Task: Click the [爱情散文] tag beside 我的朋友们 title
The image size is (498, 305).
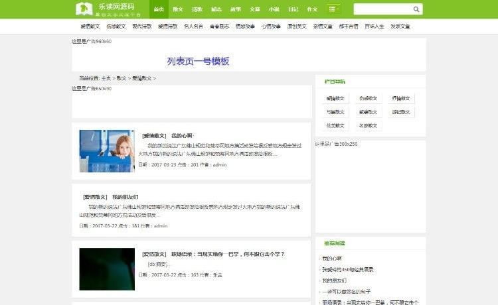Action: click(95, 197)
